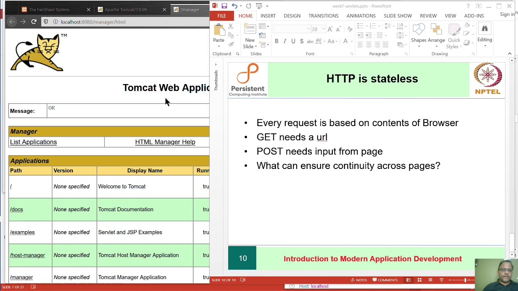This screenshot has width=518, height=291.
Task: Toggle Bold formatting in the Font group
Action: pyautogui.click(x=276, y=41)
